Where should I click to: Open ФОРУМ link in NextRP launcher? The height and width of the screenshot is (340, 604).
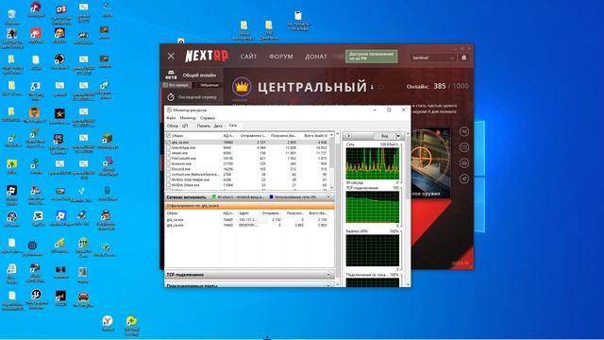[x=281, y=57]
